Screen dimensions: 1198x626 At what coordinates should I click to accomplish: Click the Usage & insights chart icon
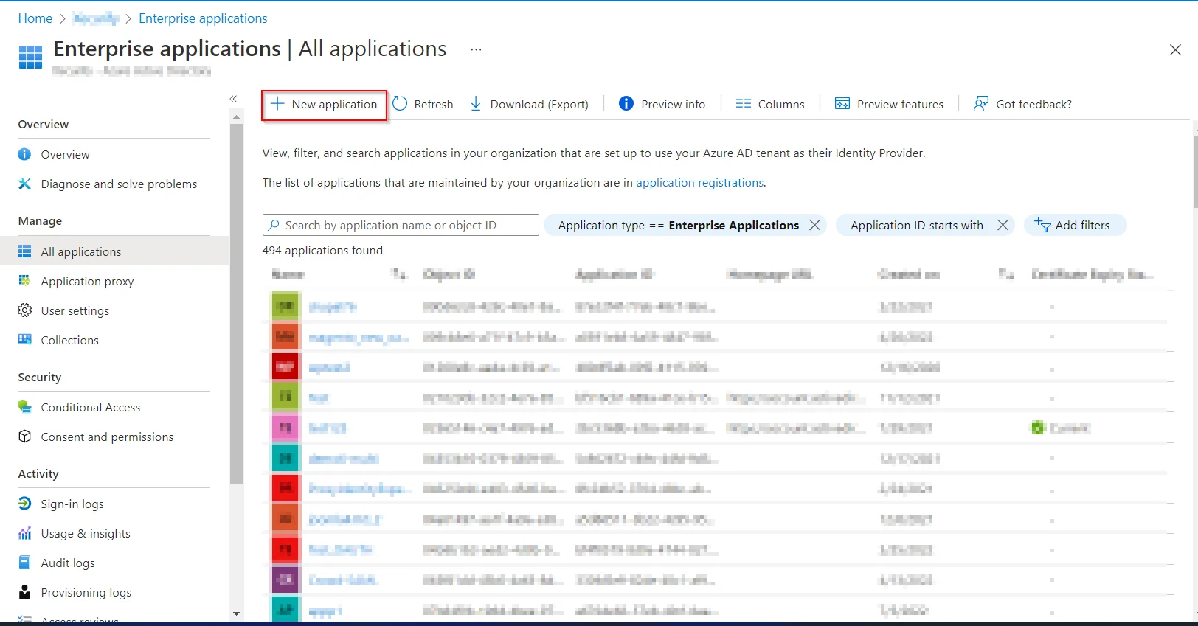(x=24, y=533)
